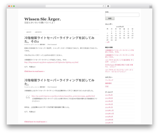159x134 pixels.
Task: Open 撮影機材 category in second post meta
Action: coord(42,87)
